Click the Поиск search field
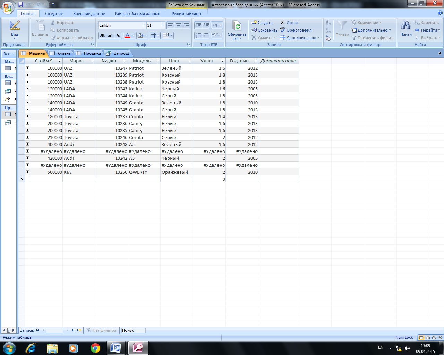The image size is (444, 355). click(x=133, y=330)
